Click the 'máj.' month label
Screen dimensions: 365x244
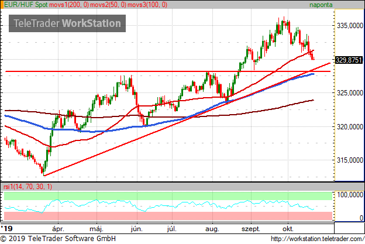click(x=97, y=229)
